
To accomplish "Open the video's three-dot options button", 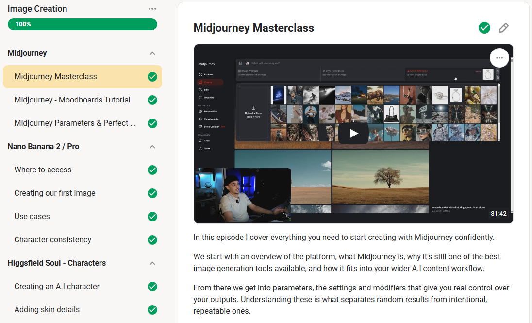I will click(499, 58).
